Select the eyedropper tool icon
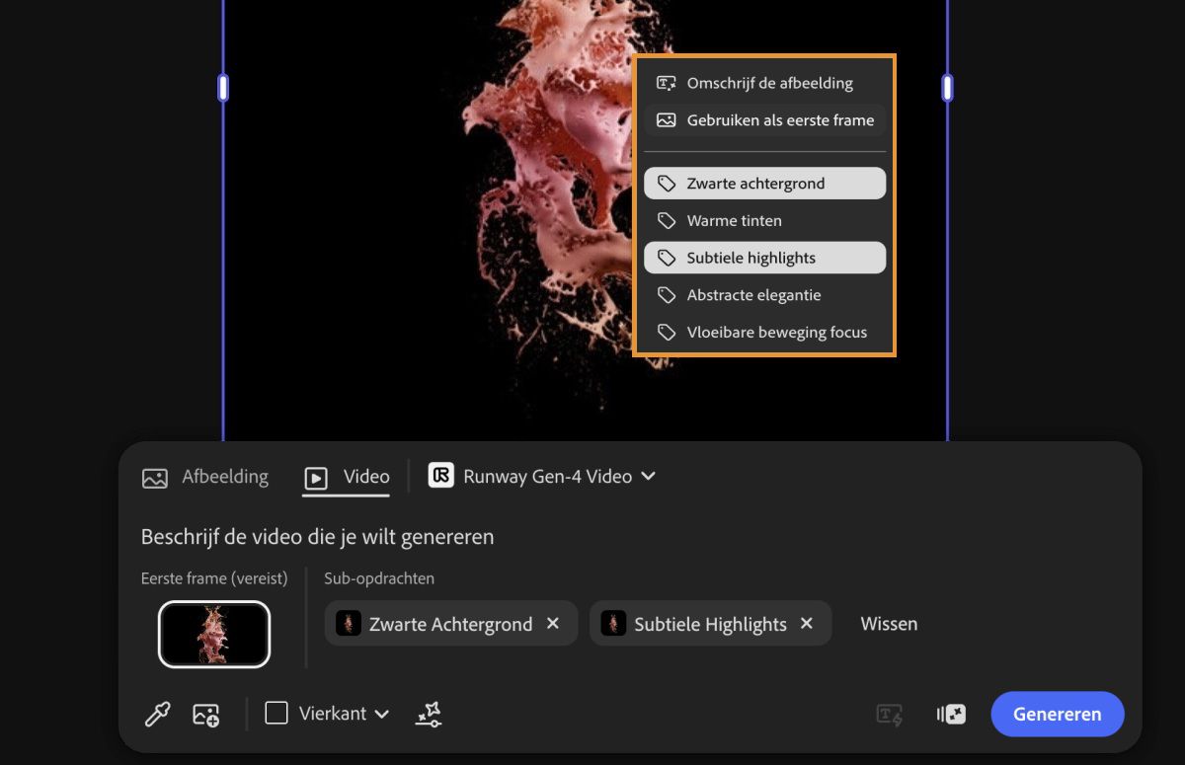This screenshot has width=1185, height=765. point(158,714)
